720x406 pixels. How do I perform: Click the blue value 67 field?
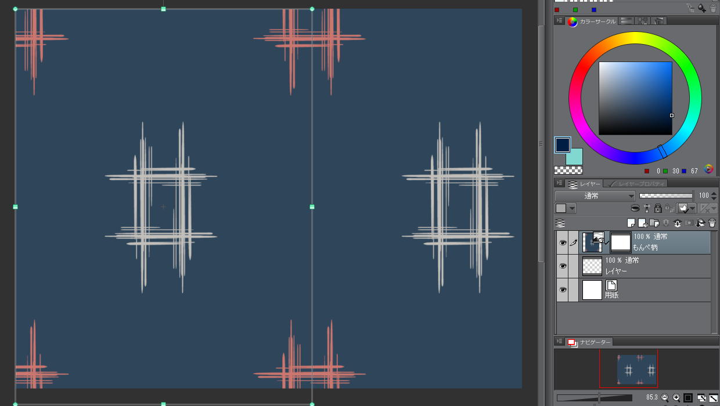click(x=694, y=171)
